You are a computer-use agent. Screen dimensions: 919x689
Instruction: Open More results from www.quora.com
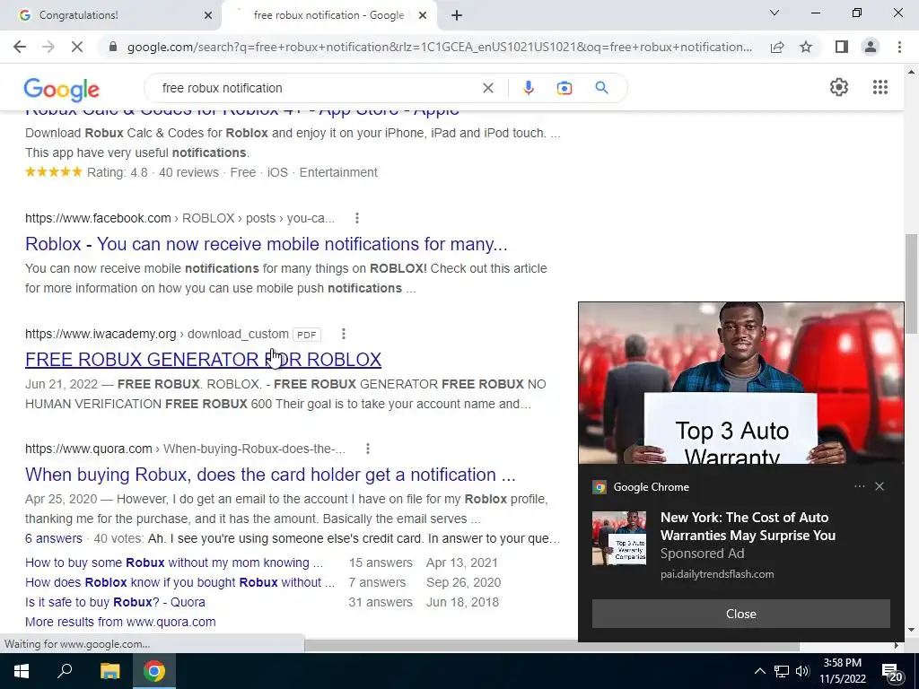point(120,622)
